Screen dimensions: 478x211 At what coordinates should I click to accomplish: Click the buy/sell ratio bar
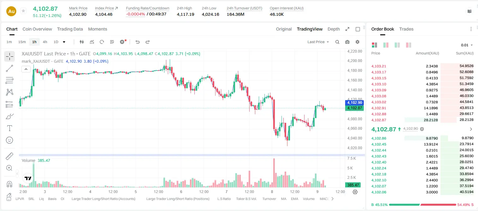pyautogui.click(x=422, y=205)
